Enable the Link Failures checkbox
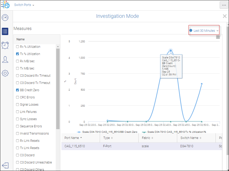 click(x=18, y=112)
